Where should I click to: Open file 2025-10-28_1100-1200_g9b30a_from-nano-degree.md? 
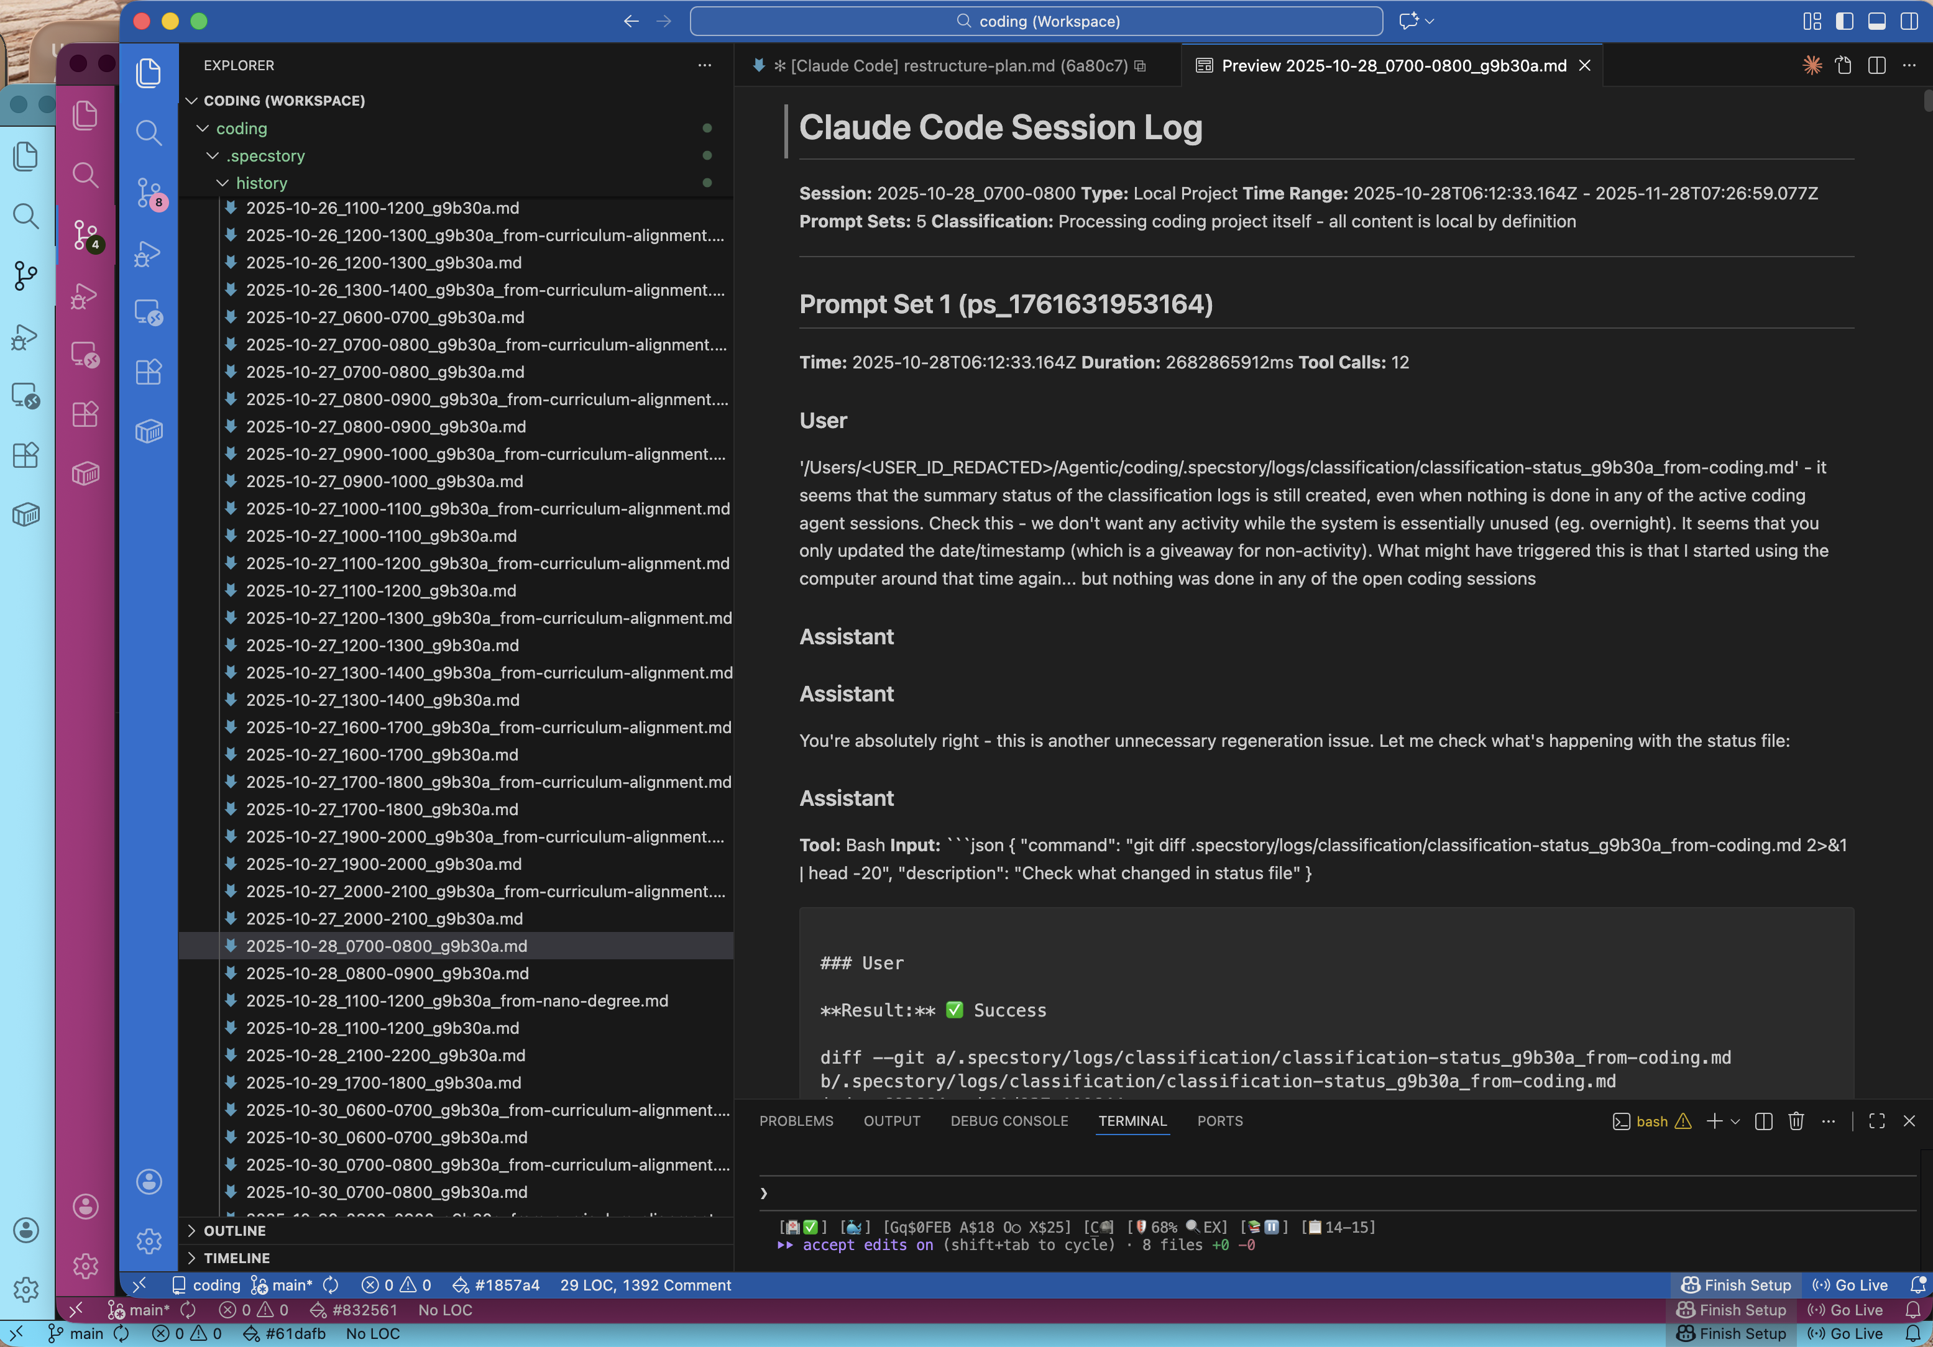[456, 1000]
